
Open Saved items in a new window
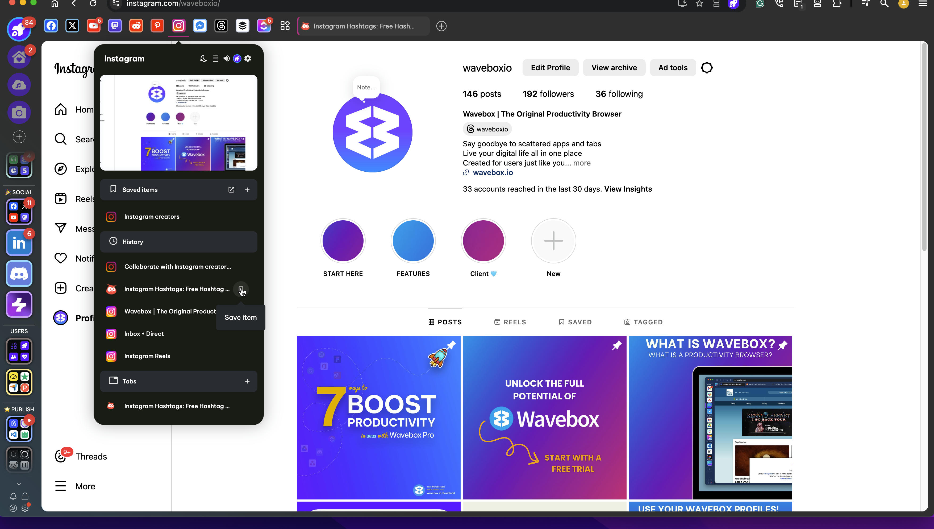point(231,190)
